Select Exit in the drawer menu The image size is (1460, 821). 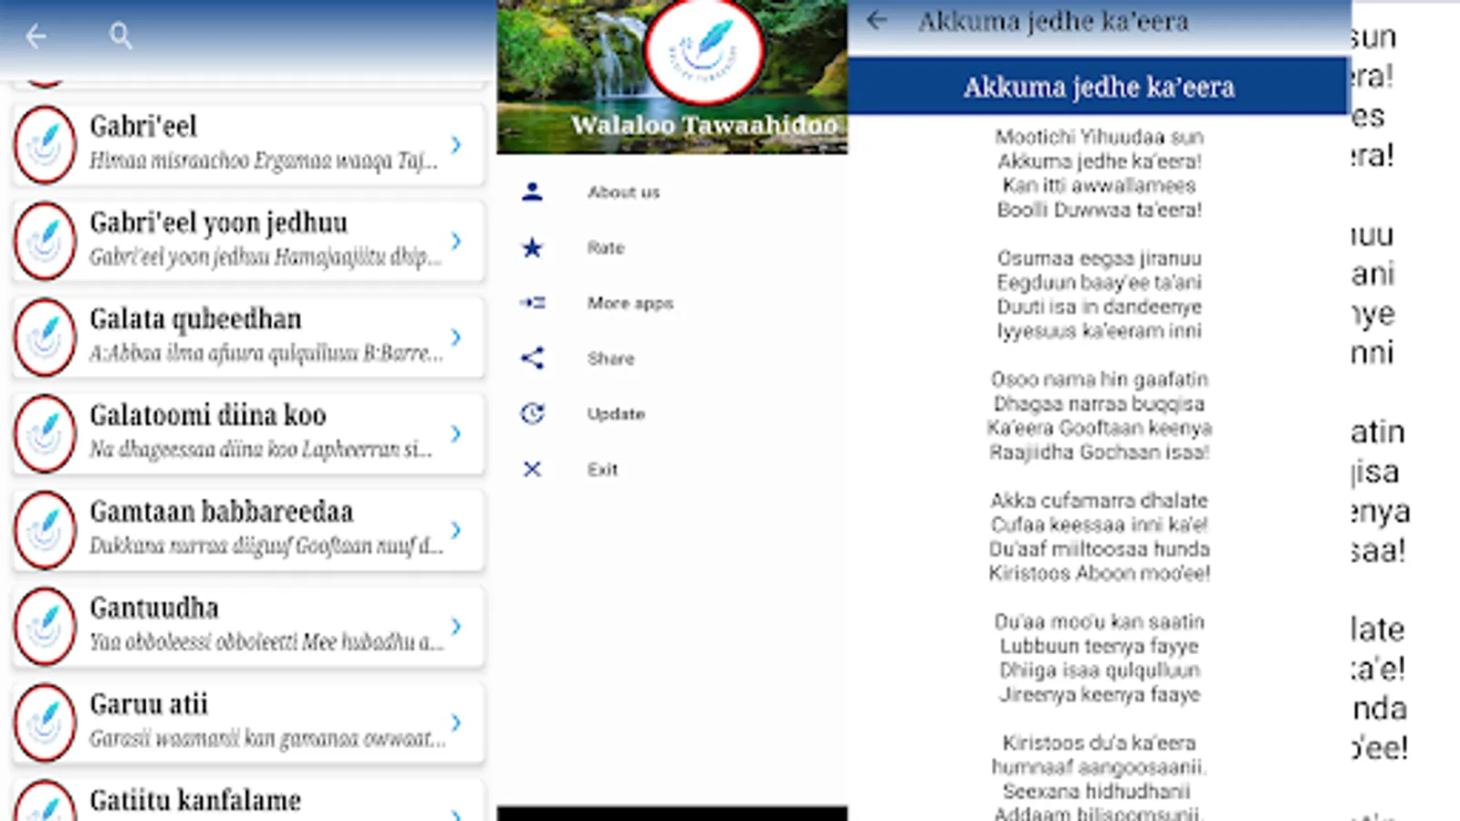[x=602, y=470]
